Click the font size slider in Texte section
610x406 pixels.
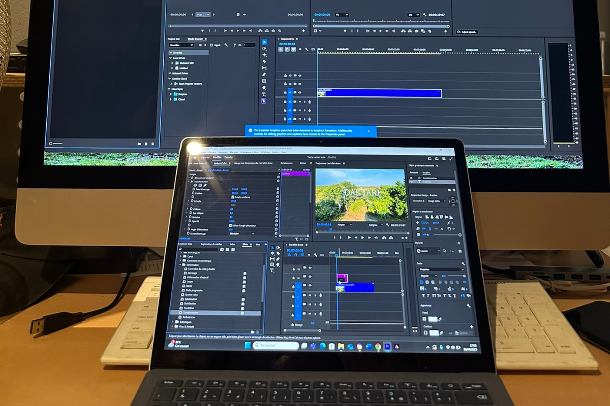pyautogui.click(x=455, y=276)
